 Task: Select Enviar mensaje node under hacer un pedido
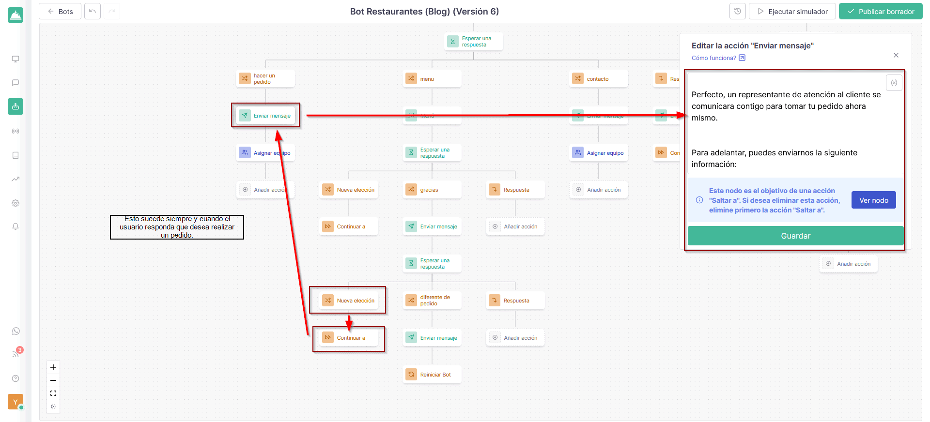[x=265, y=116]
